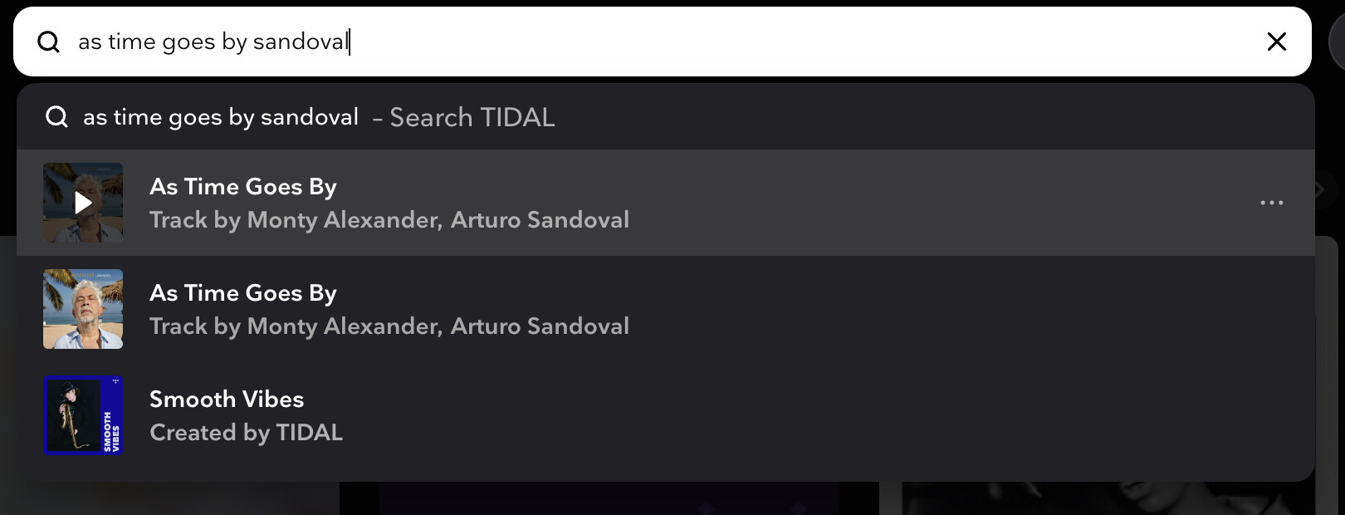Choose the suggested query text in the dropdown
Viewport: 1345px width, 515px height.
[221, 118]
